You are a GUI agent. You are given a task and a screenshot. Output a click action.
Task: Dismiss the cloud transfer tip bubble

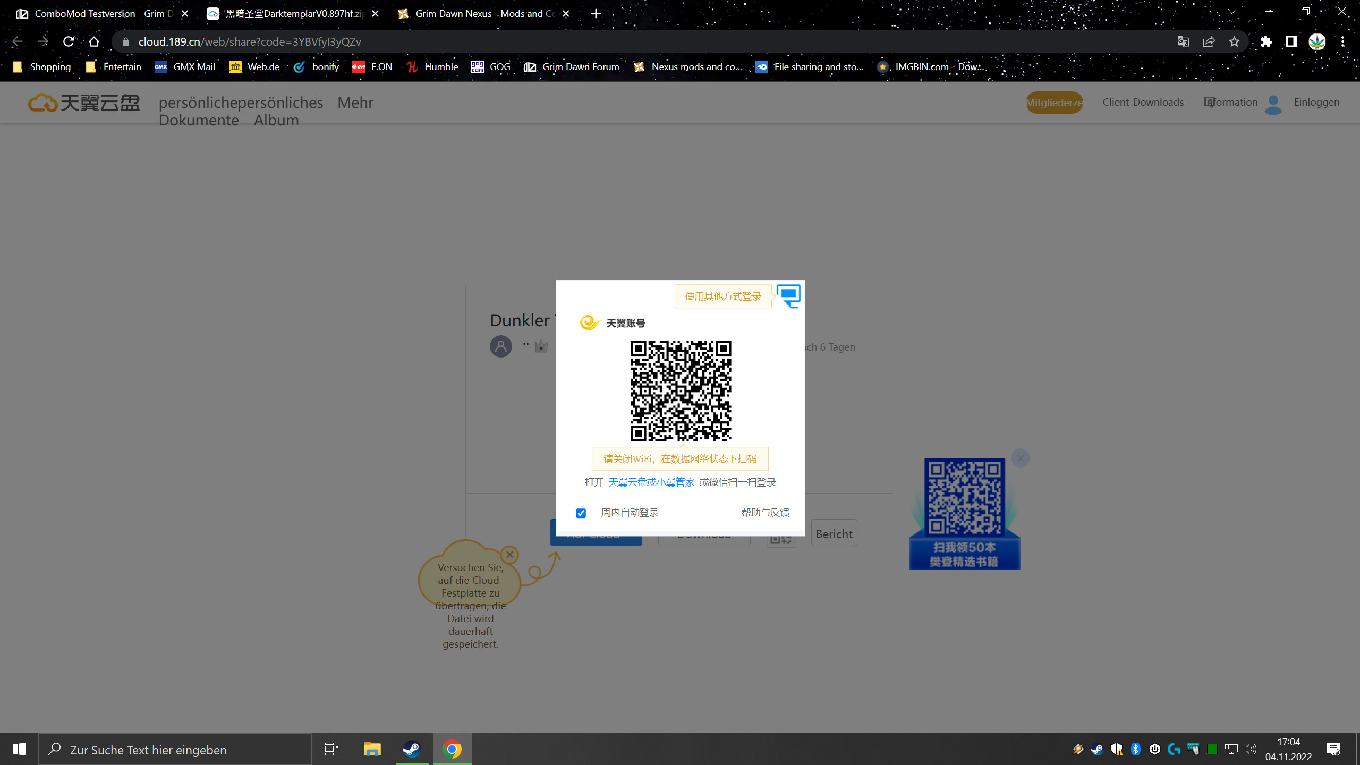coord(509,555)
